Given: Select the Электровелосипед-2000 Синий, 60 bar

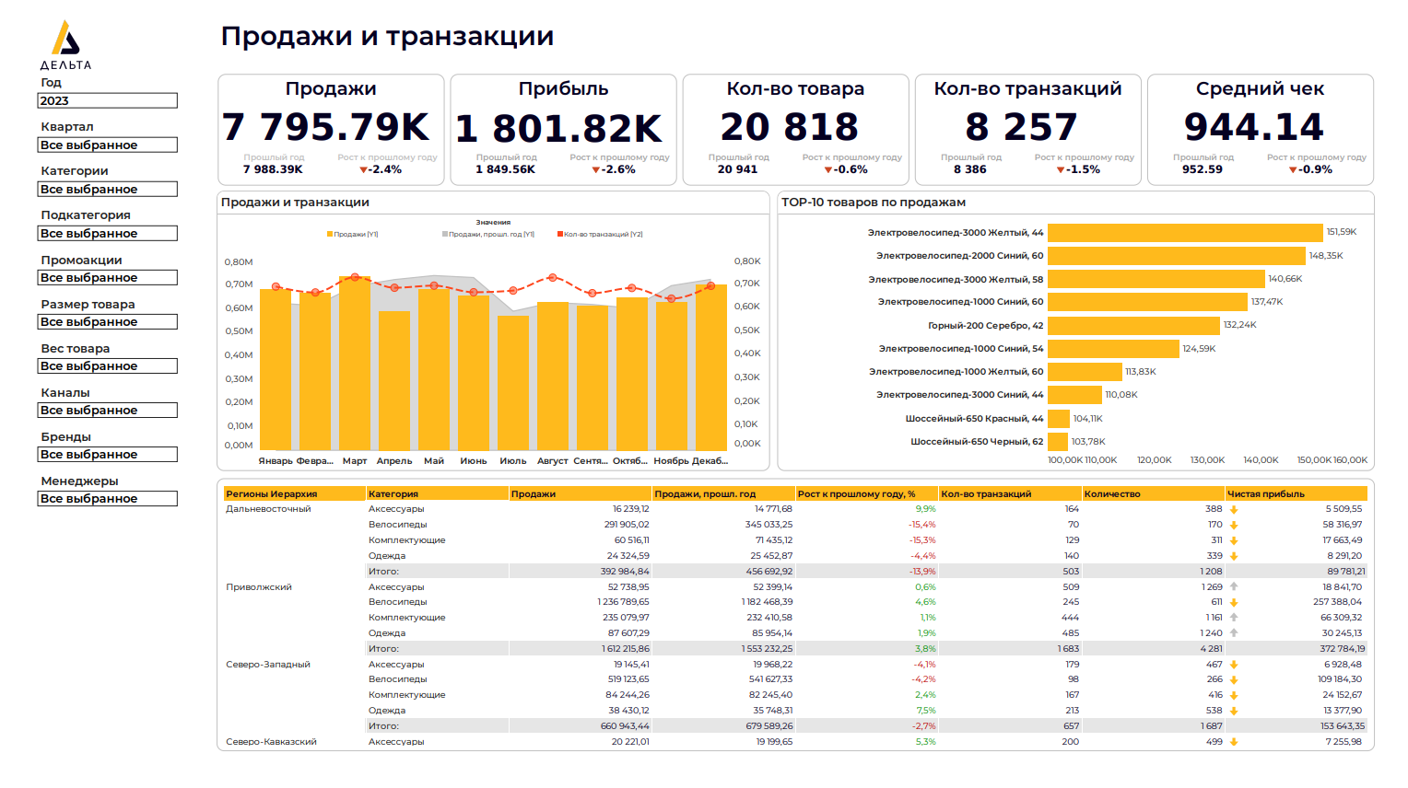Looking at the screenshot, I should pyautogui.click(x=1177, y=256).
